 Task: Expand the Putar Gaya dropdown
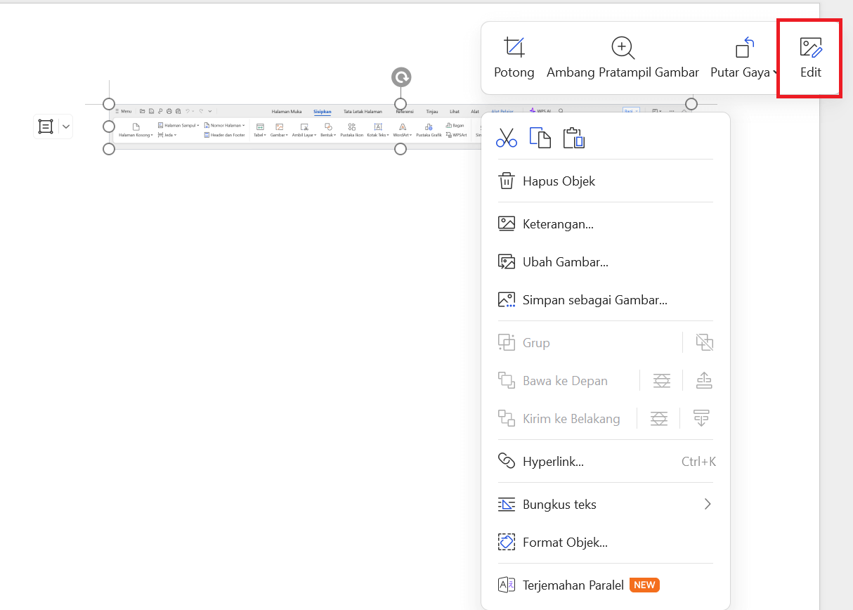tap(775, 72)
